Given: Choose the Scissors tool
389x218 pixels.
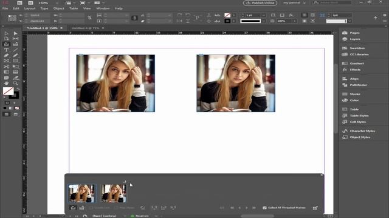Looking at the screenshot, I should tap(7, 67).
